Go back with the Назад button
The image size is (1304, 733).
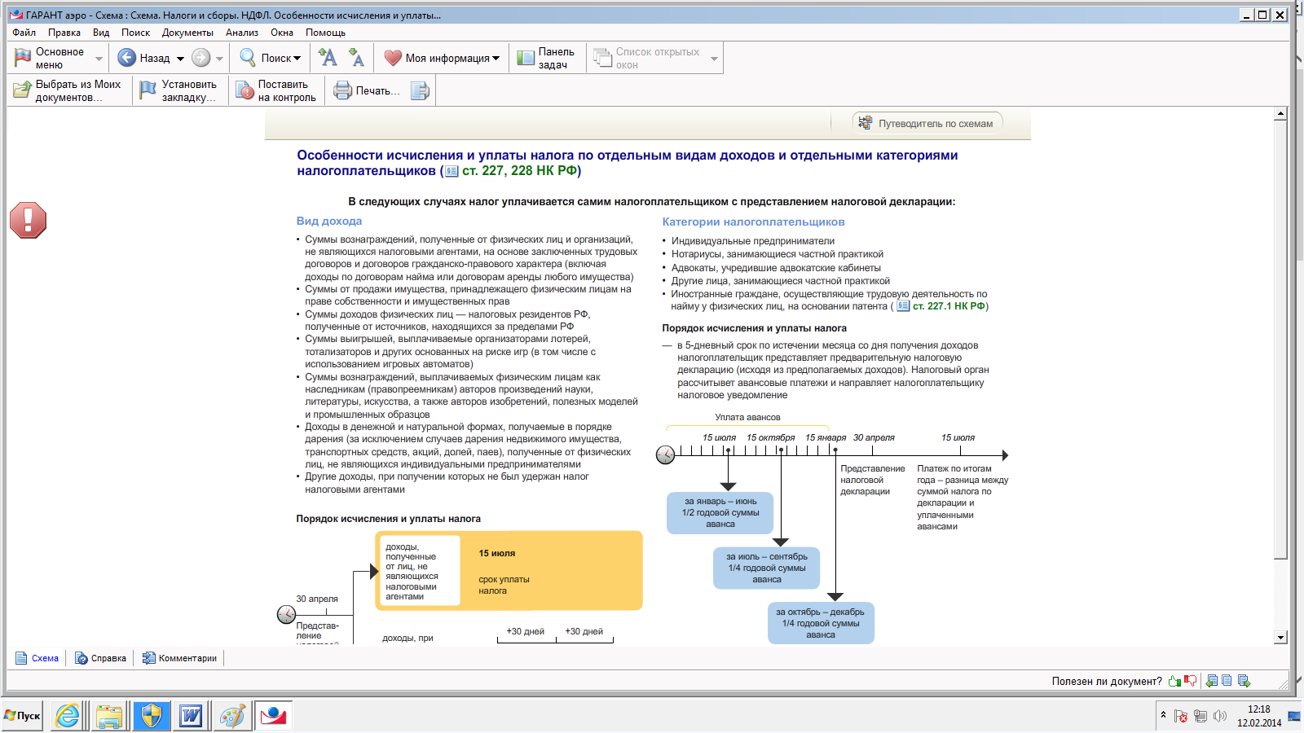coord(143,58)
